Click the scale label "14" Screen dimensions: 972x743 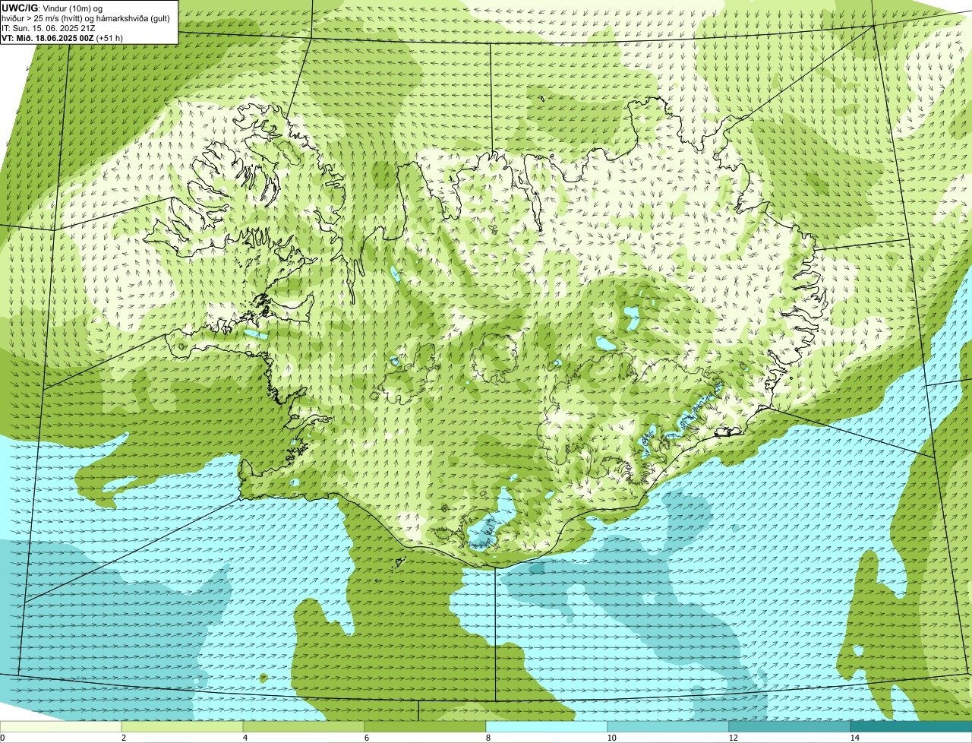854,738
